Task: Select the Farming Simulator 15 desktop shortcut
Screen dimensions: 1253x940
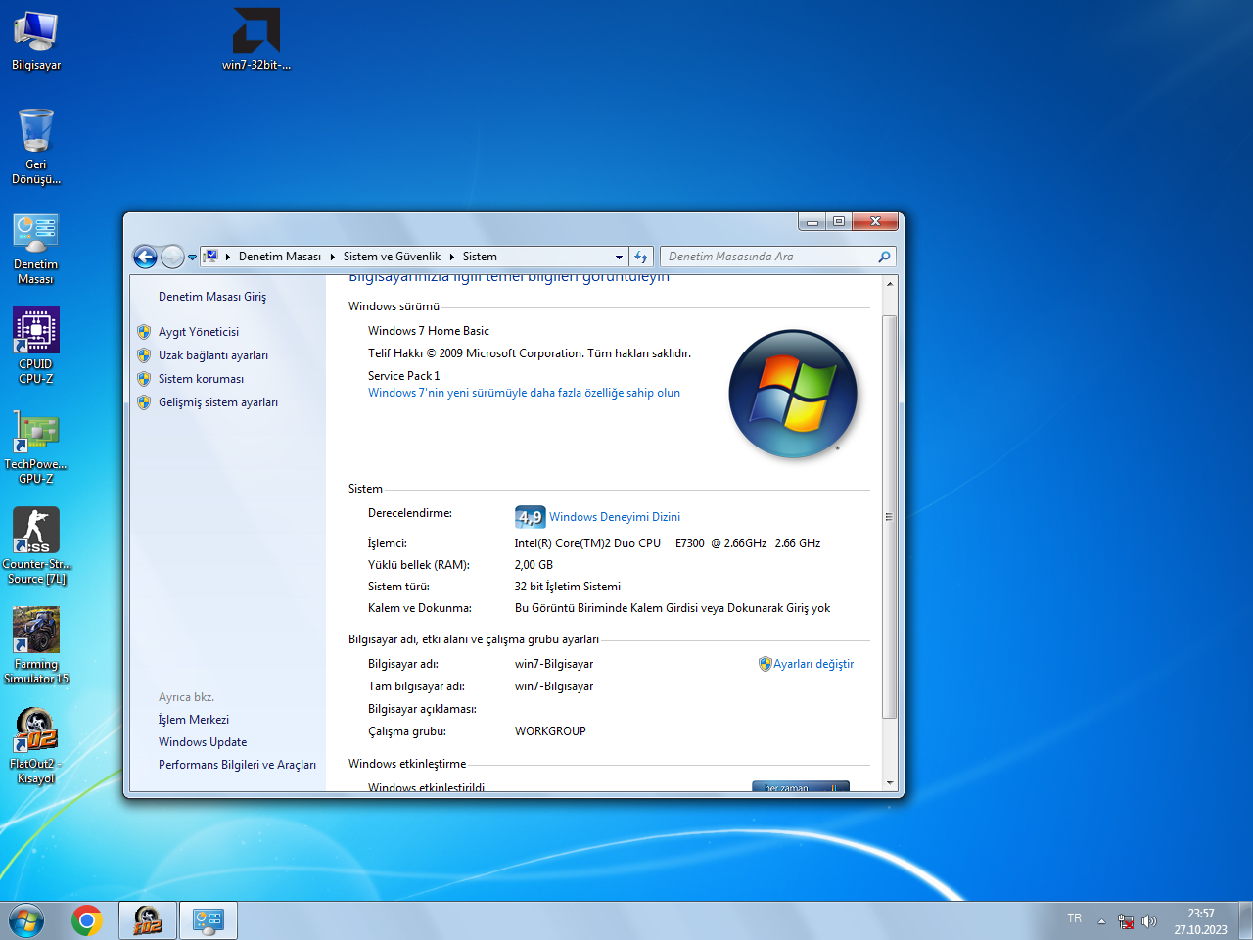Action: [36, 646]
